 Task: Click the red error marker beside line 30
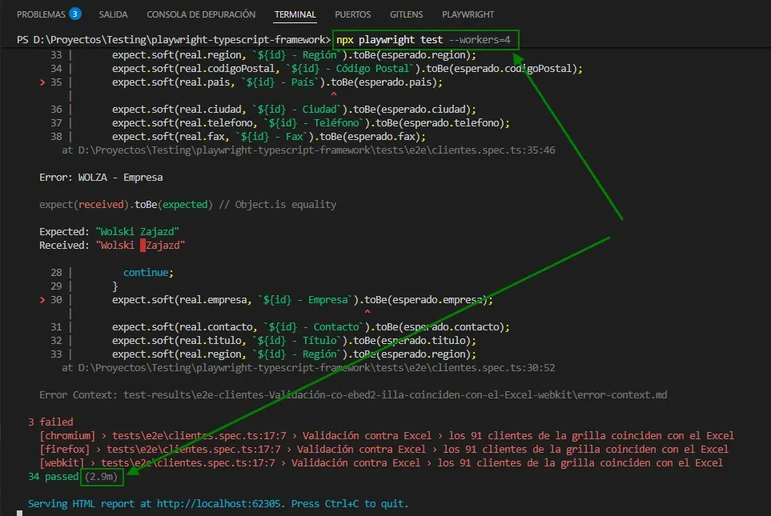[42, 300]
